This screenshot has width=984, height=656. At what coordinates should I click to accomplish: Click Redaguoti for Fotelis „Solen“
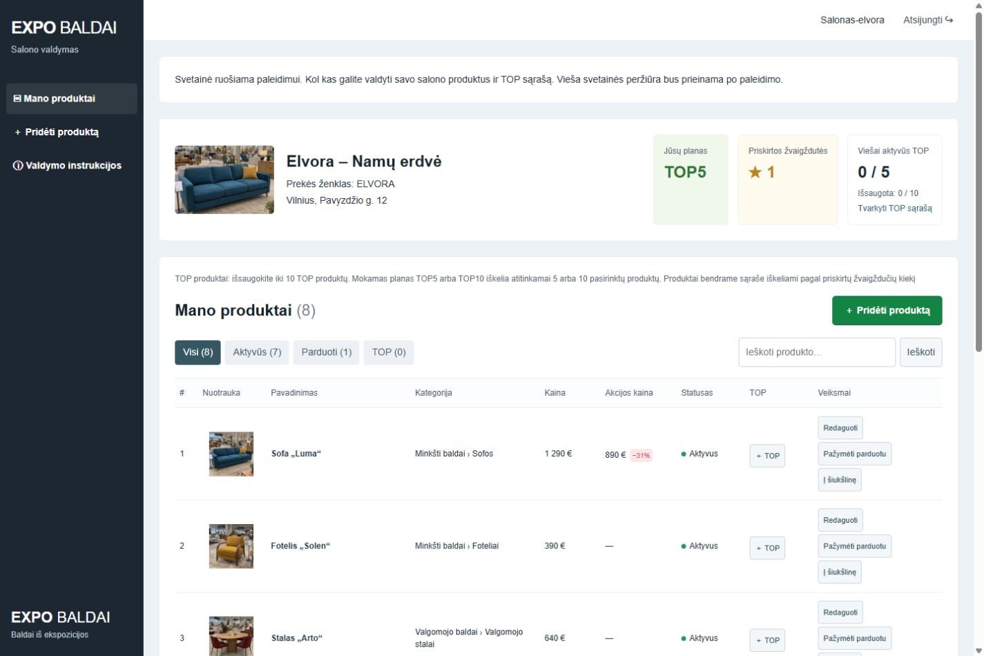click(840, 521)
